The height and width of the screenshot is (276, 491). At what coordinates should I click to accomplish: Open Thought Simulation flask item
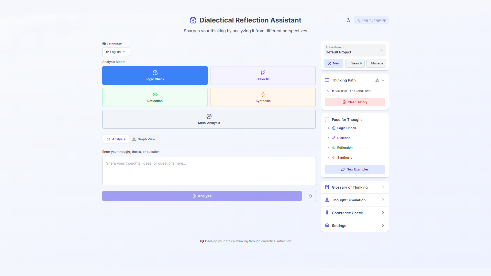point(355,200)
